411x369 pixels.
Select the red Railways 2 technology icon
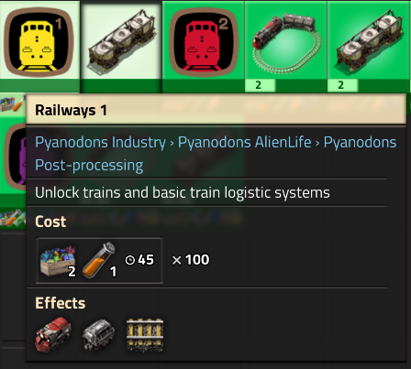click(x=204, y=42)
